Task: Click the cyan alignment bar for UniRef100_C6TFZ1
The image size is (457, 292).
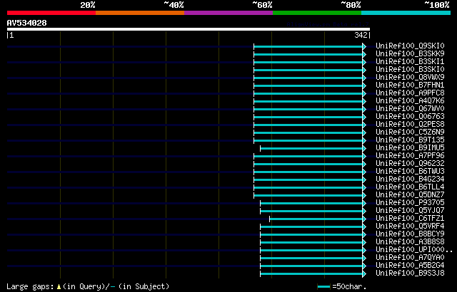Action: click(316, 219)
